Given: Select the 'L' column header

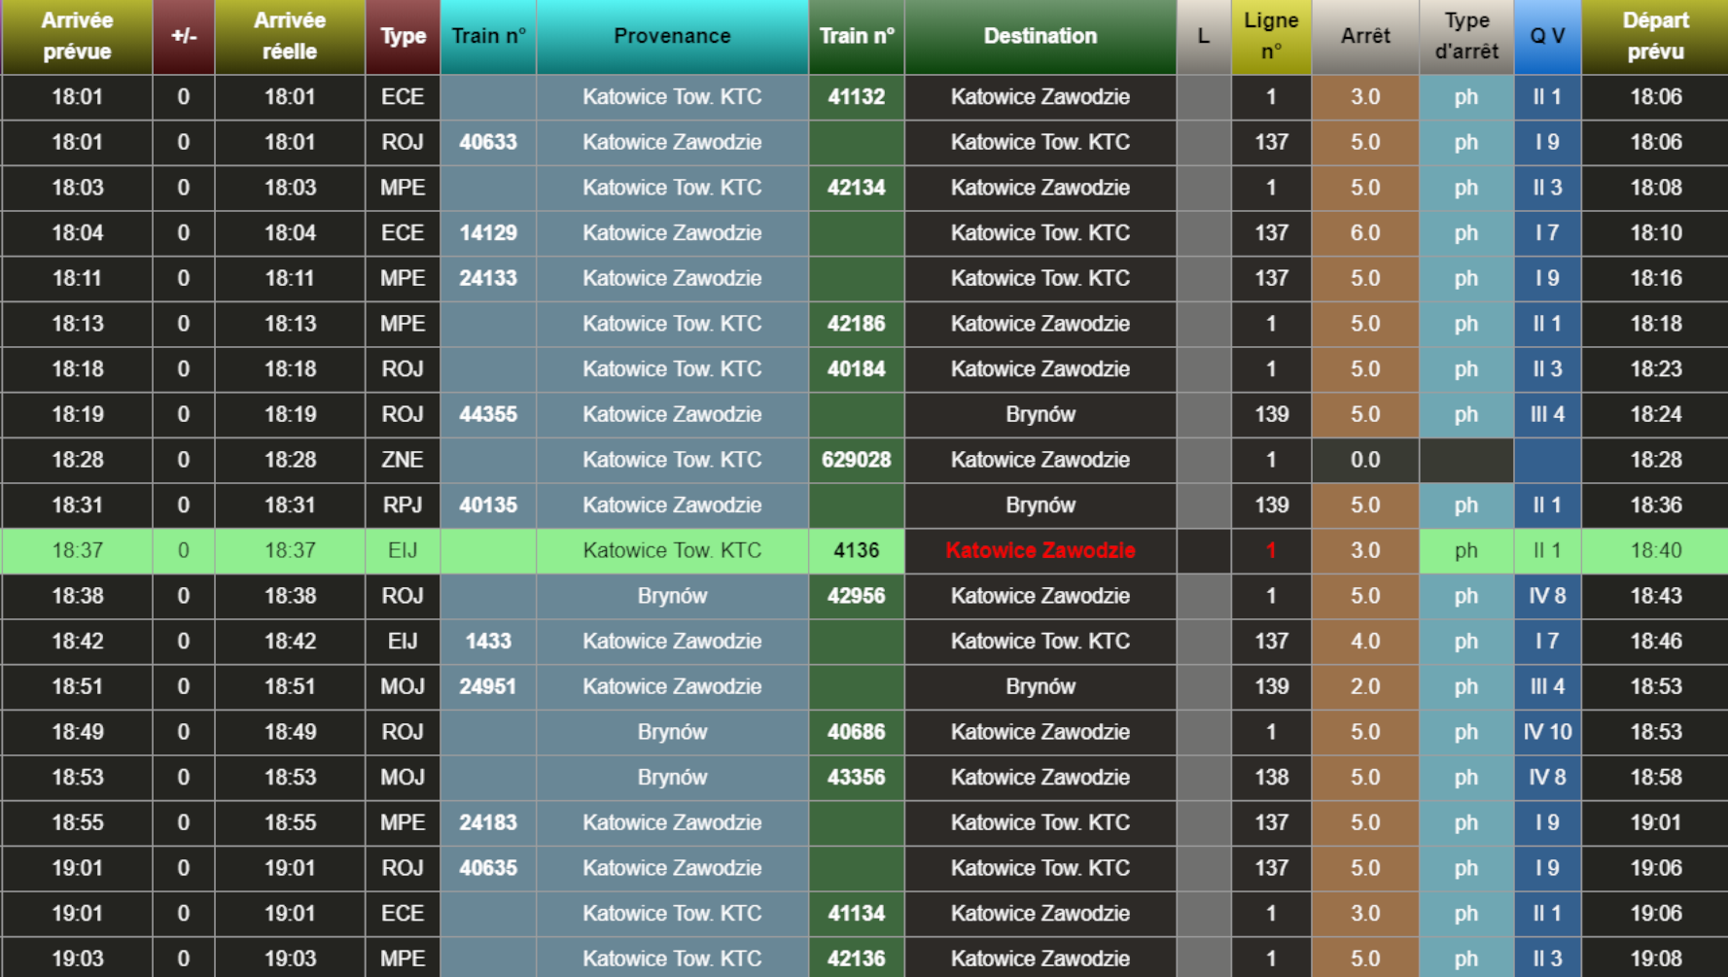Looking at the screenshot, I should (1204, 36).
